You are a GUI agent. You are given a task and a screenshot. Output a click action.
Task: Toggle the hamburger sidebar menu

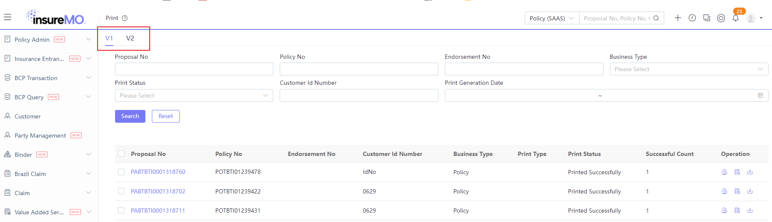point(7,17)
